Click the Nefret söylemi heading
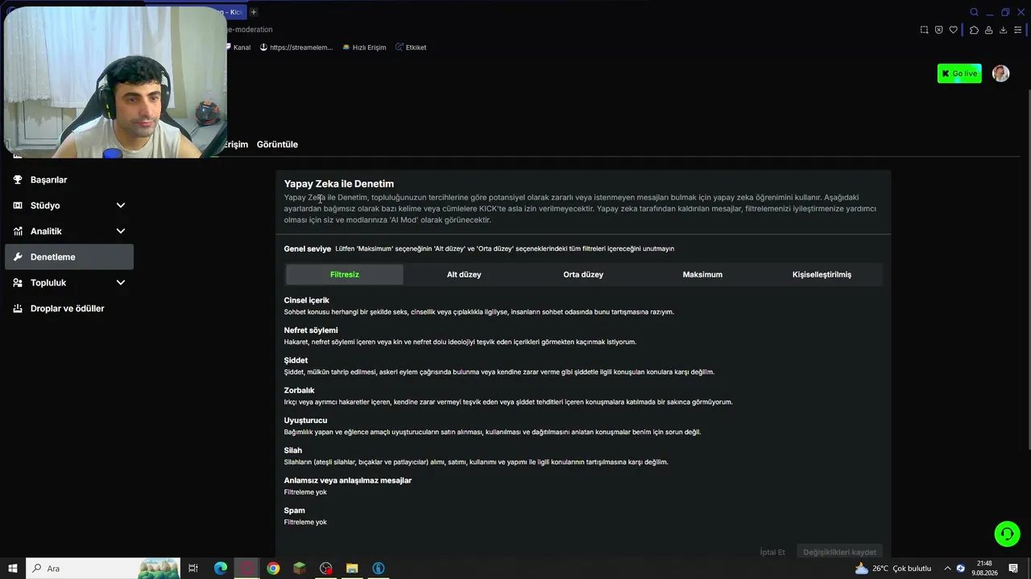The width and height of the screenshot is (1031, 579). pyautogui.click(x=311, y=331)
